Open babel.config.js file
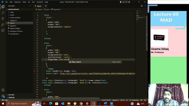Screen dimensions: 189x106 (19, 28)
